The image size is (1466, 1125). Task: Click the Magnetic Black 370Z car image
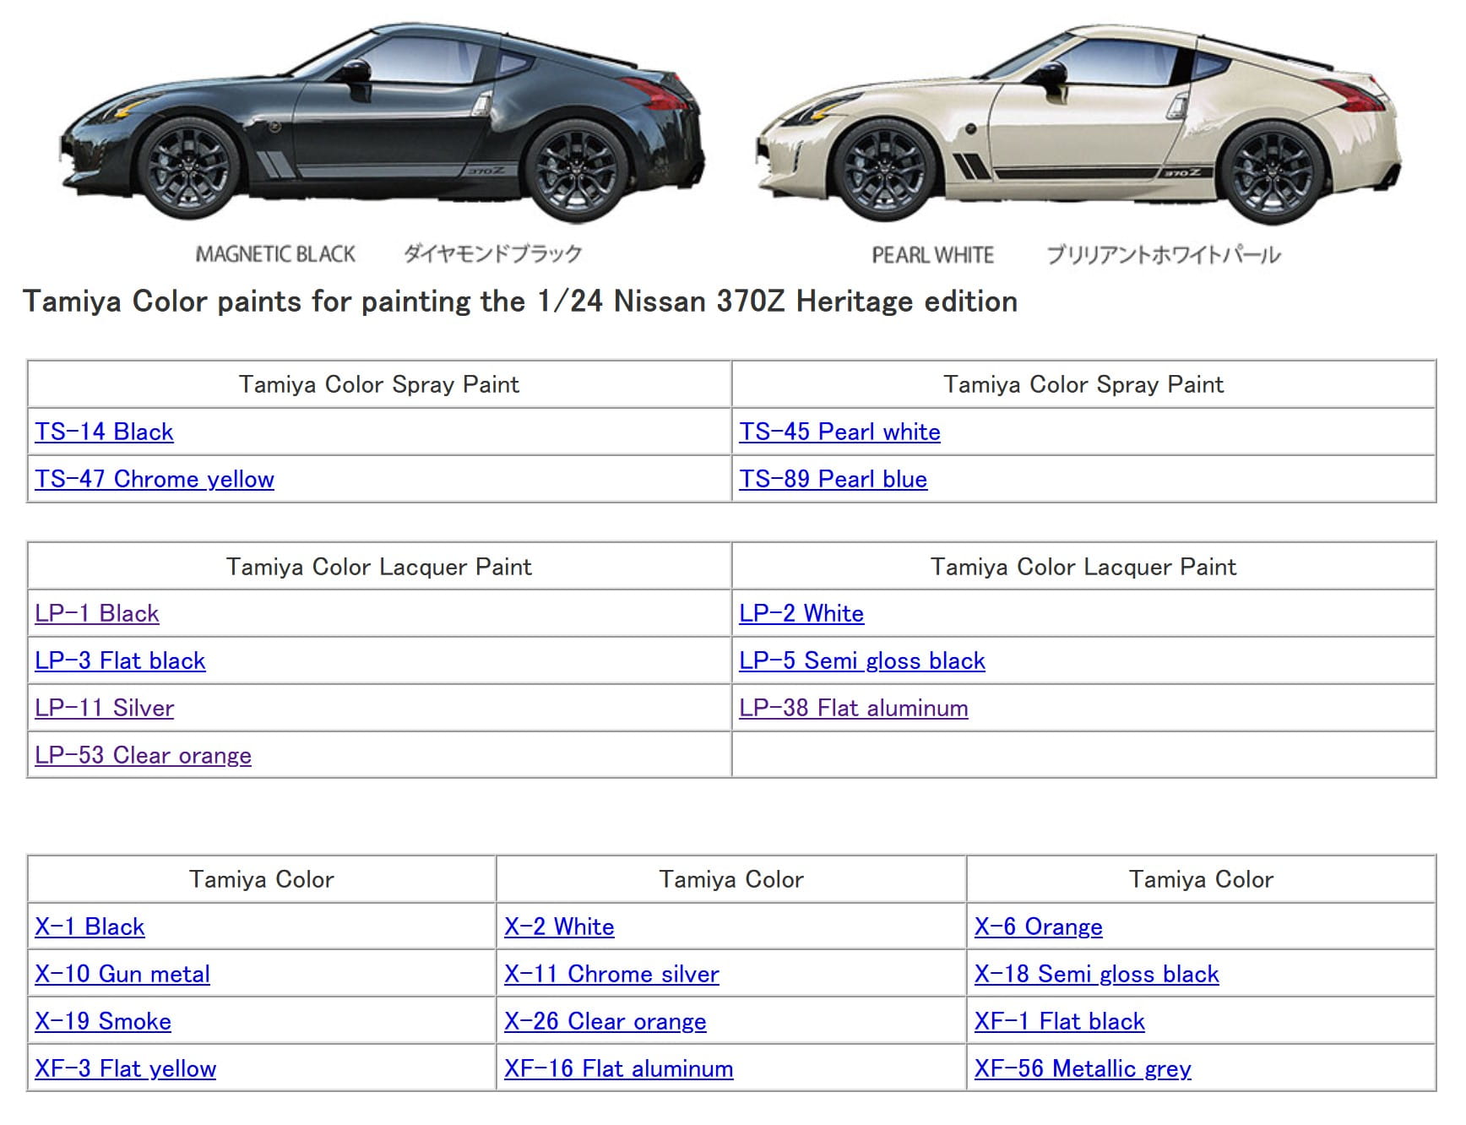point(382,127)
